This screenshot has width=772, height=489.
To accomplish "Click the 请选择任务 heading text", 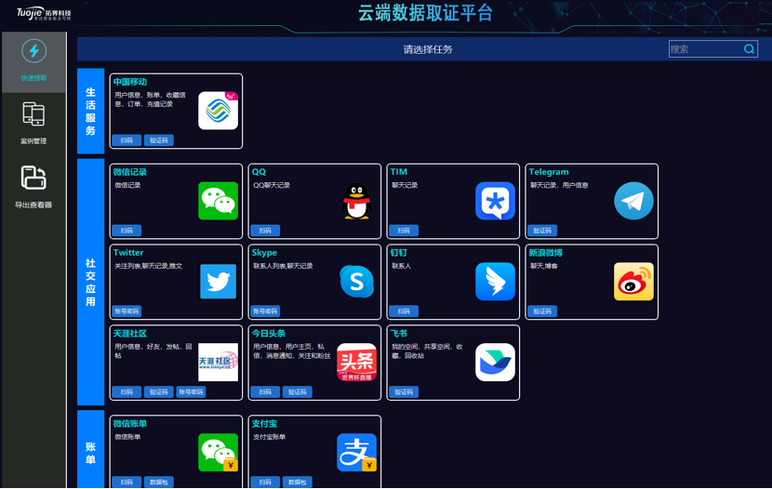I will coord(428,49).
